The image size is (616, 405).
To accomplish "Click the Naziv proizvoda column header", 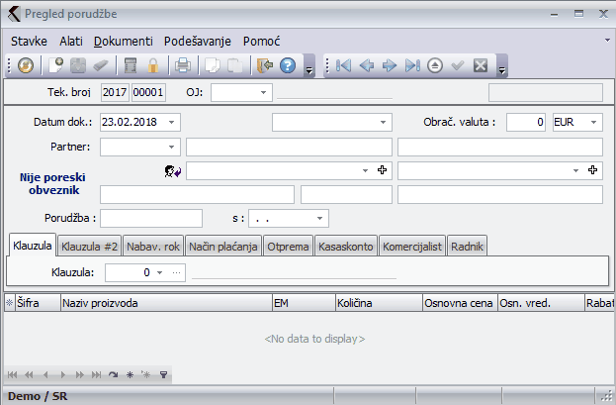I will click(165, 304).
